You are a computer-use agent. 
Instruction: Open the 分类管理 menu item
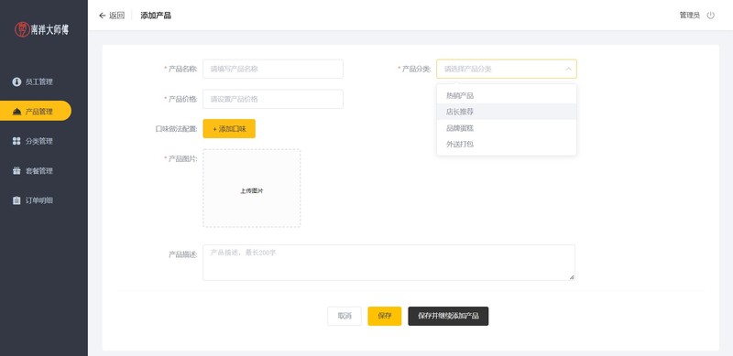point(36,141)
